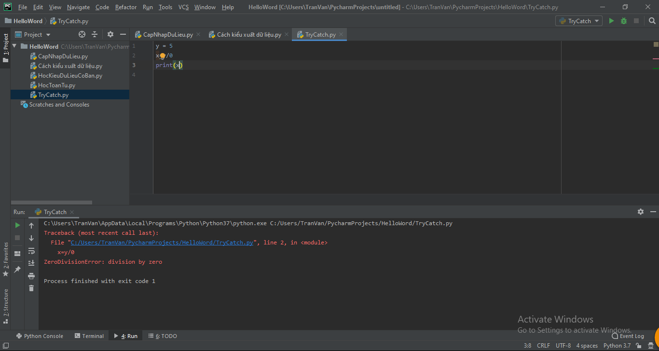
Task: Open Search Everywhere magnifier icon
Action: coord(652,21)
